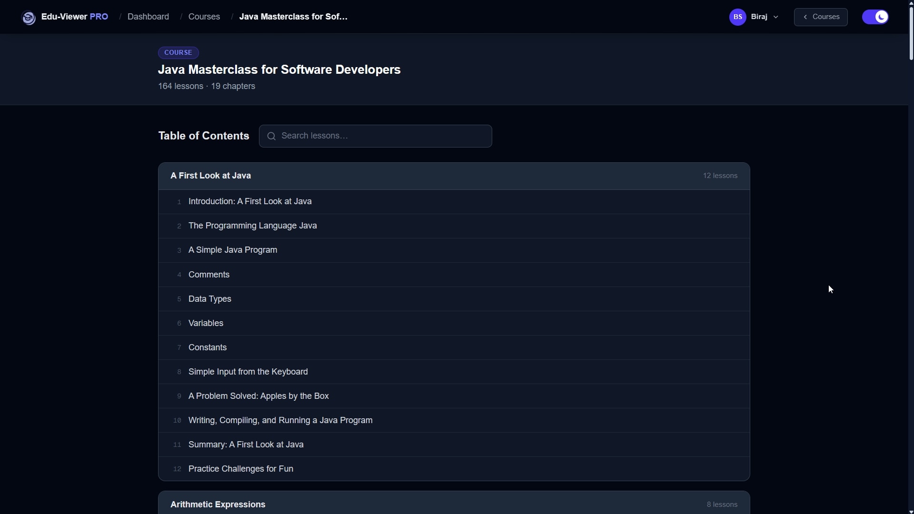914x514 pixels.
Task: Click the Edu-Viewer graduation cap logo icon
Action: (x=29, y=17)
